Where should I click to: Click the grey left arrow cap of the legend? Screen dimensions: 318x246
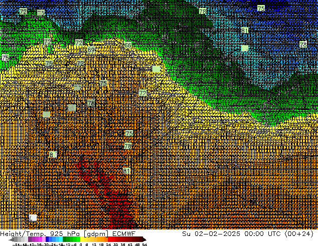(x=12, y=239)
